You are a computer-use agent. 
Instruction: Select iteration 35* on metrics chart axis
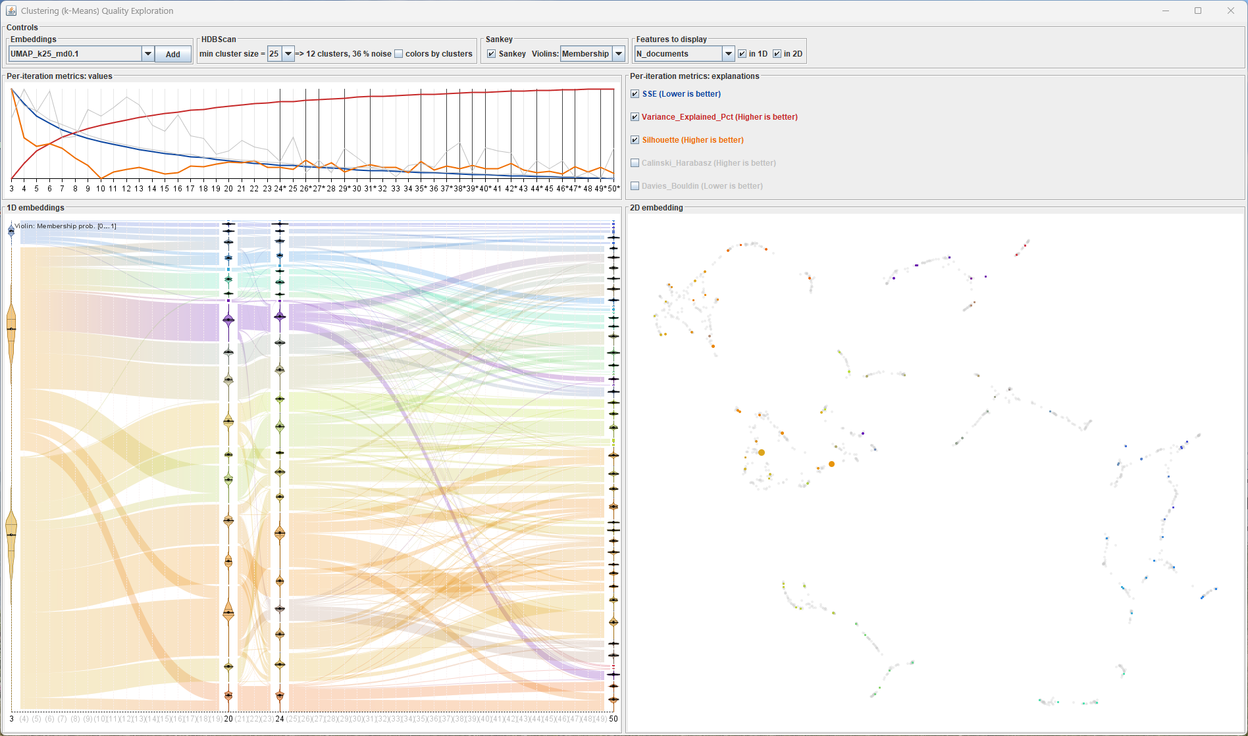pos(421,189)
